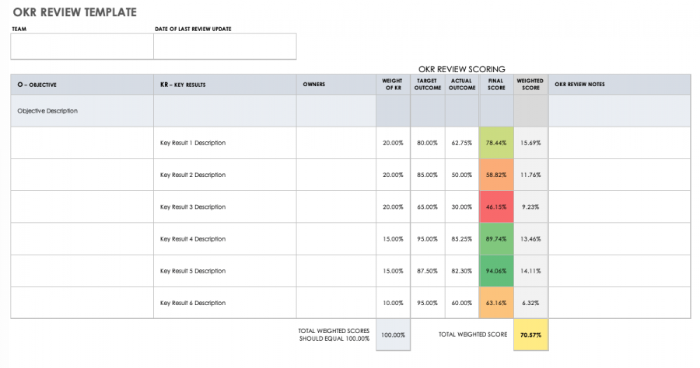Select the Key Result 4 Description cell
Screen dimensions: 700x368
(225, 239)
